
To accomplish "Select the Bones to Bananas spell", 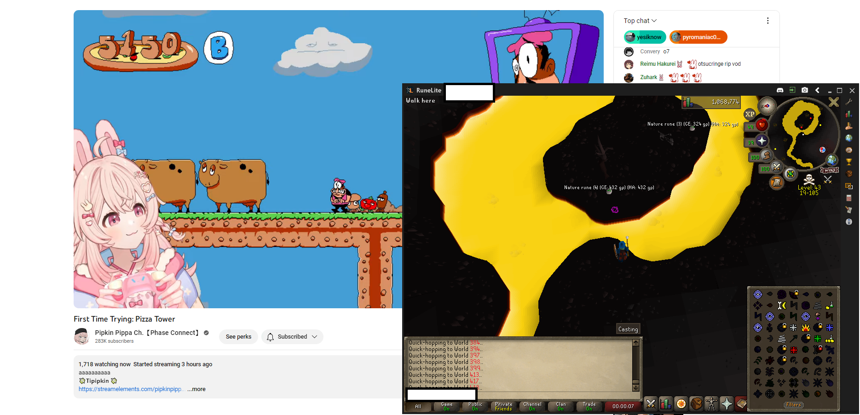I will coord(782,305).
